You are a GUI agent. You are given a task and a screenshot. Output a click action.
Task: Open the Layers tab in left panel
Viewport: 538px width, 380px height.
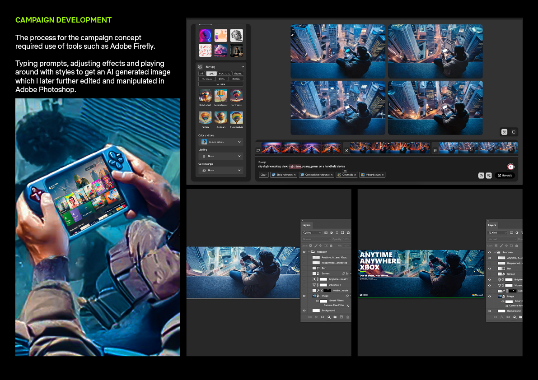pyautogui.click(x=306, y=225)
